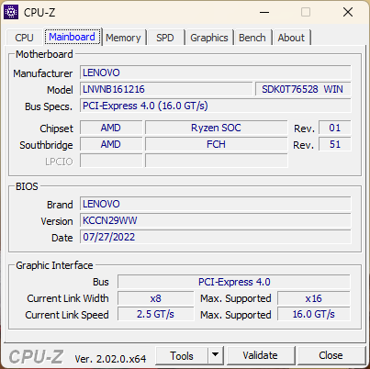Go to the Graphics tab
This screenshot has width=370, height=369.
click(x=209, y=38)
